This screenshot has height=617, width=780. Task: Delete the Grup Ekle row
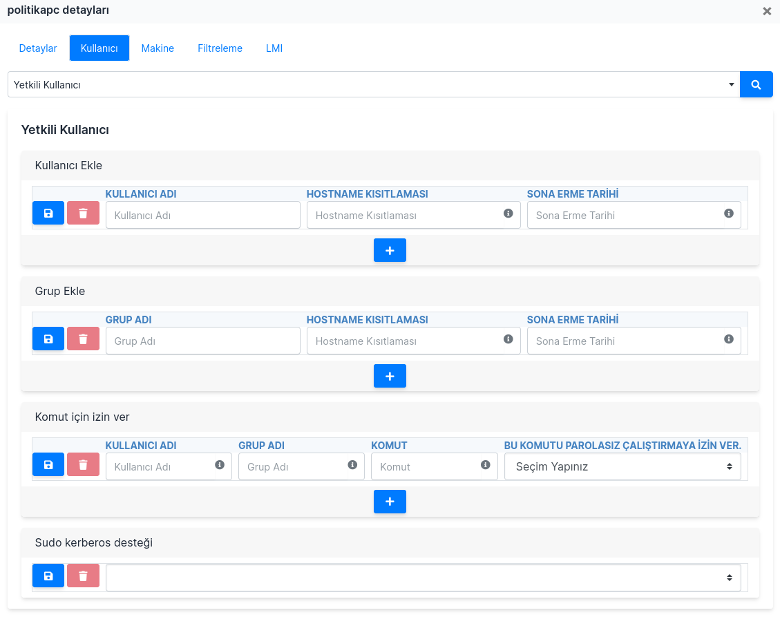83,339
